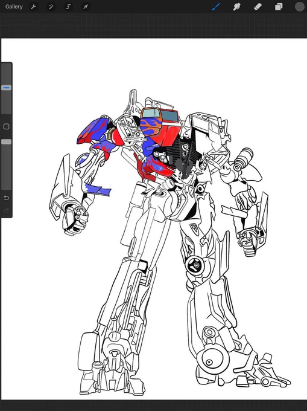307x411 pixels.
Task: Select the Brush paint tool
Action: pos(216,7)
